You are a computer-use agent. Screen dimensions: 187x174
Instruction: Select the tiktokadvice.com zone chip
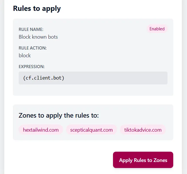coord(143,130)
